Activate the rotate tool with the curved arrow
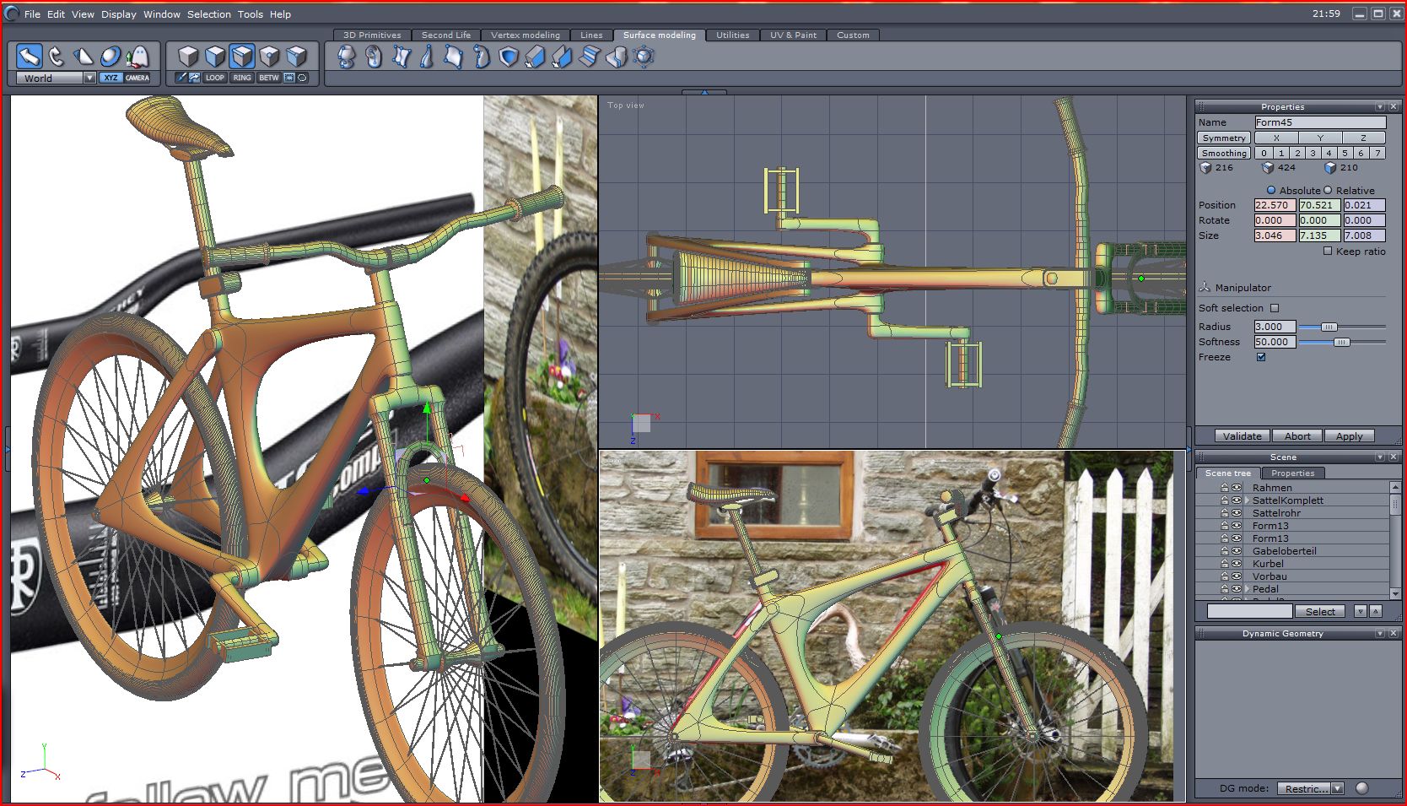 coord(57,57)
